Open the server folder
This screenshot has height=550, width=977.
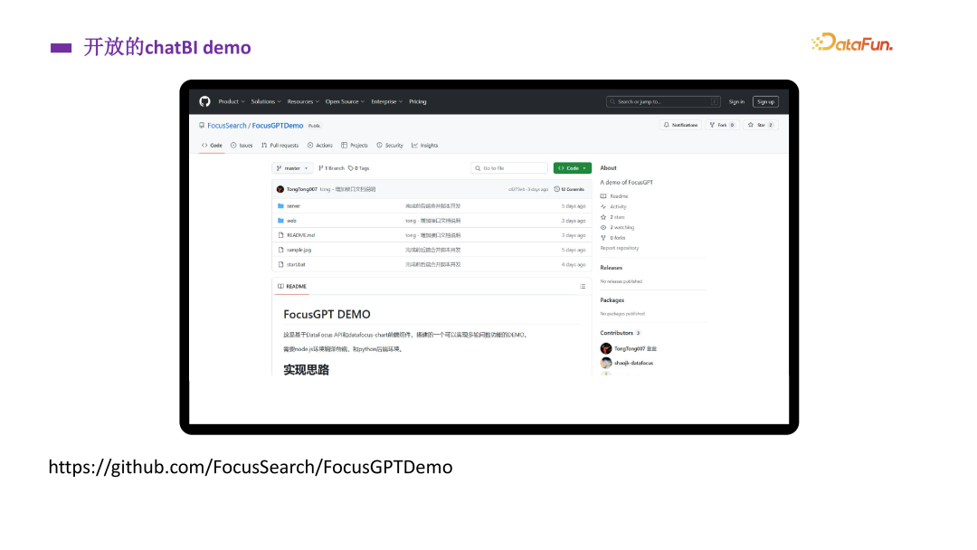(293, 206)
